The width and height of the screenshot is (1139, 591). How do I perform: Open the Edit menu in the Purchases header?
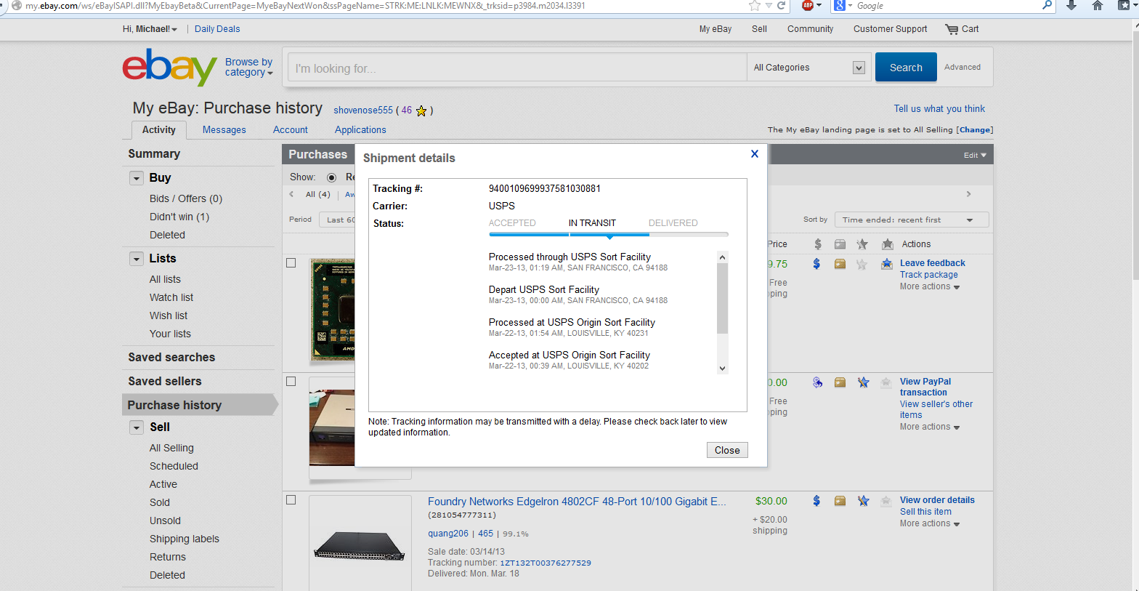click(x=975, y=155)
